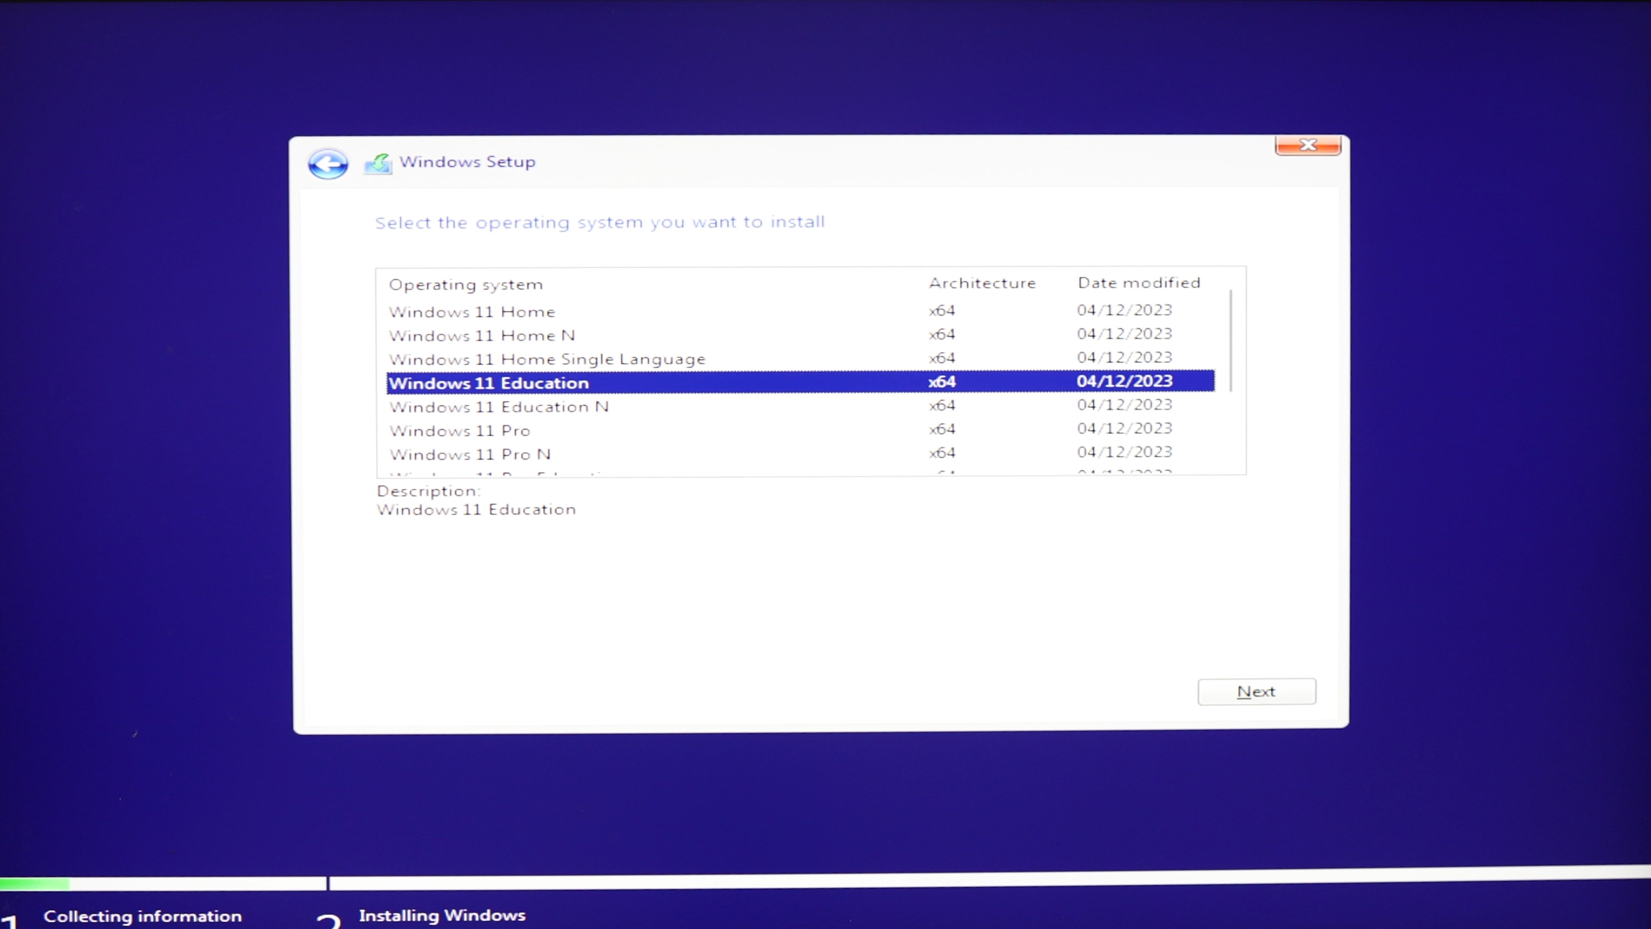Screen dimensions: 1651x929
Task: Select the highlighted Windows 11 Education row
Action: point(801,382)
